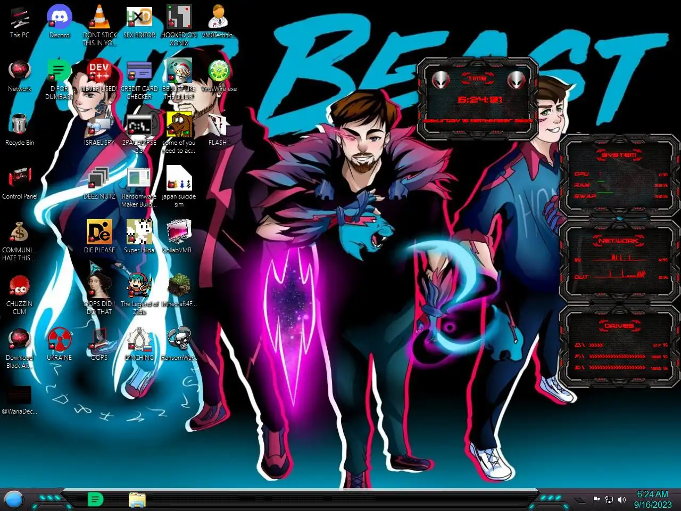This screenshot has width=681, height=511.
Task: Open the green D app pinned on taskbar
Action: [x=95, y=499]
